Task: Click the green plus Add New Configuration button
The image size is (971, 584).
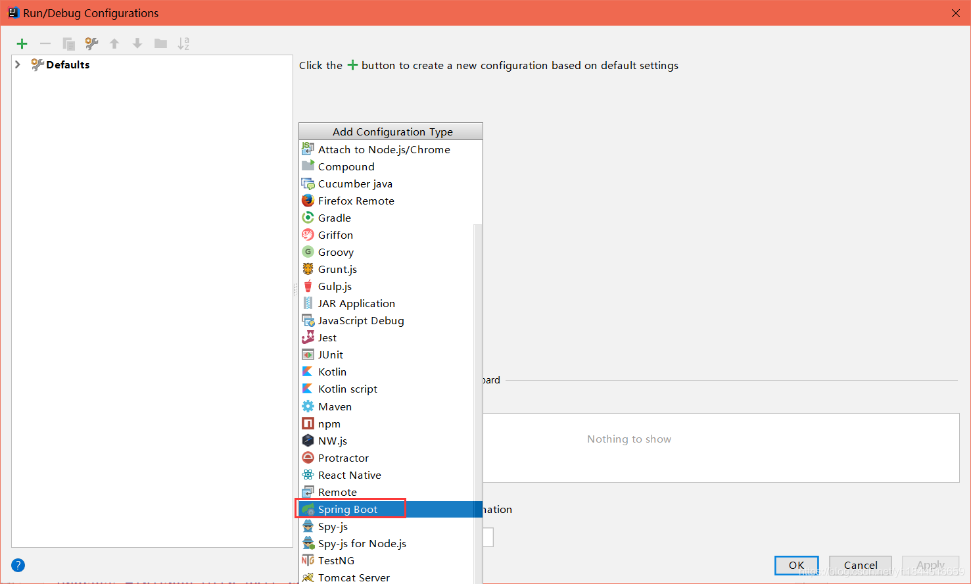Action: point(22,43)
